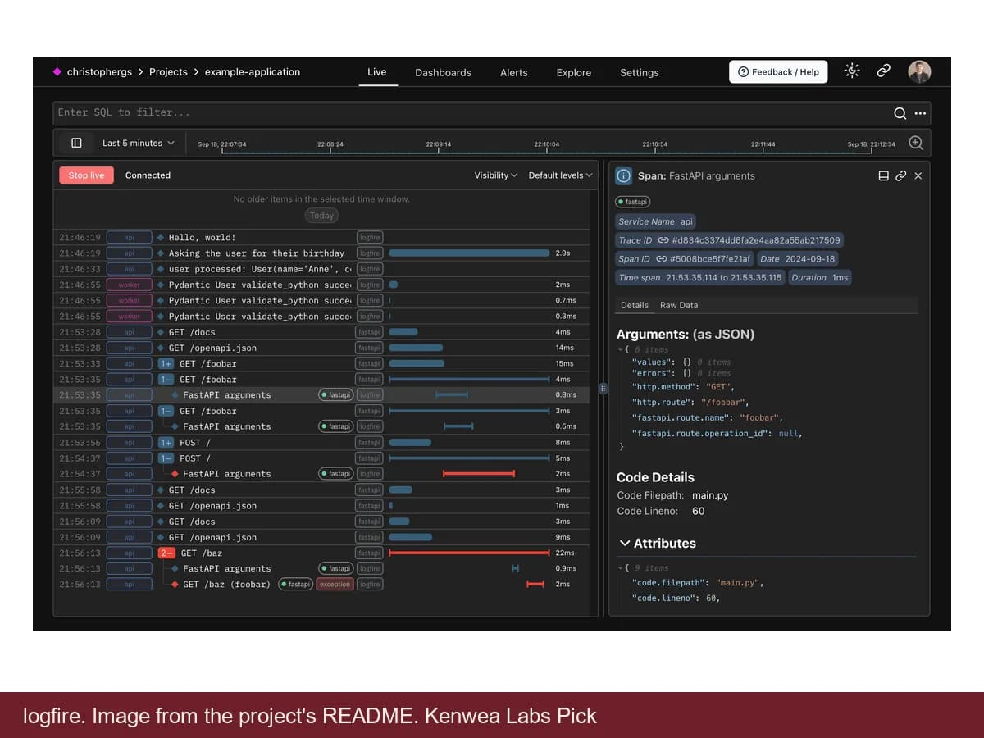Expand the 21:53:56 POST / span

tap(166, 443)
